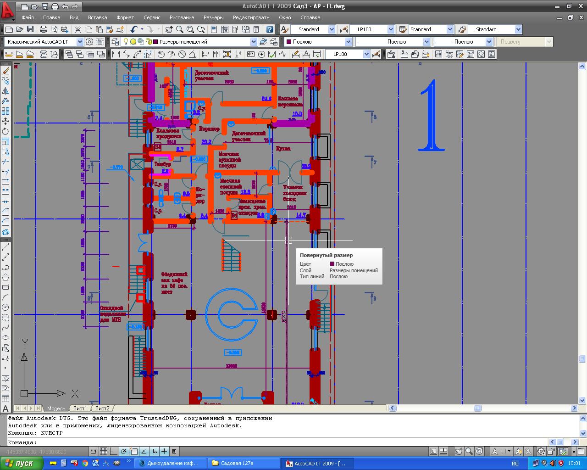
Task: Open 'Садовая 127а' taskbar button
Action: pyautogui.click(x=243, y=463)
